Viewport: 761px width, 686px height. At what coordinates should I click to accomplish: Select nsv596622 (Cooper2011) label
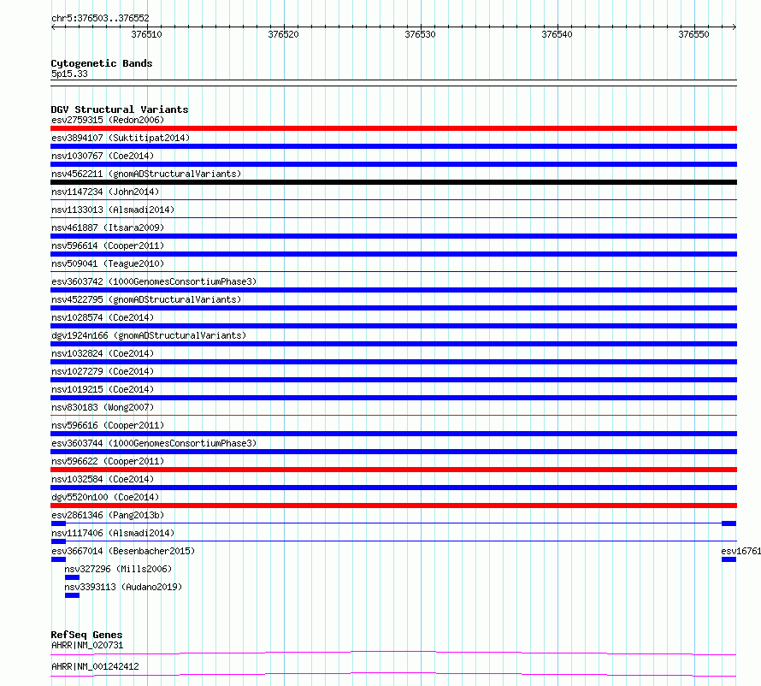pos(108,461)
